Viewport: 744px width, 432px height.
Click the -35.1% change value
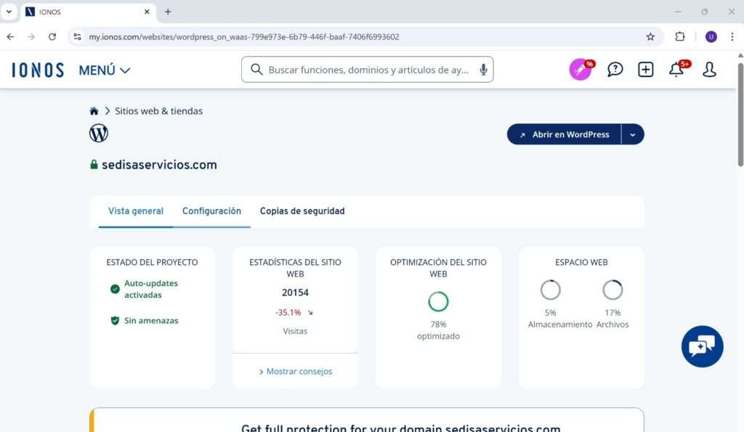[x=288, y=312]
